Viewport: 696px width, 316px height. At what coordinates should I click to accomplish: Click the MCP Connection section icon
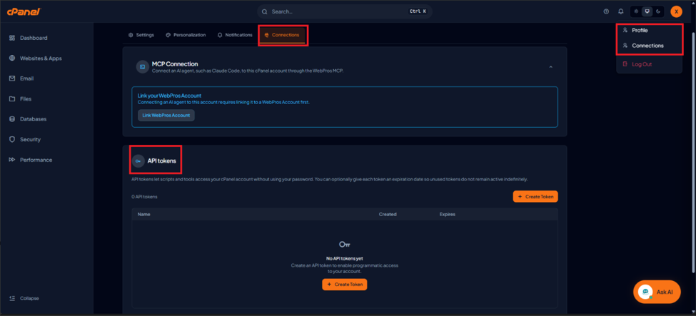(x=142, y=67)
